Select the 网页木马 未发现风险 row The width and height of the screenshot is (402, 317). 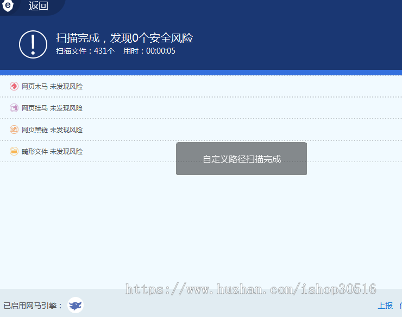(201, 86)
